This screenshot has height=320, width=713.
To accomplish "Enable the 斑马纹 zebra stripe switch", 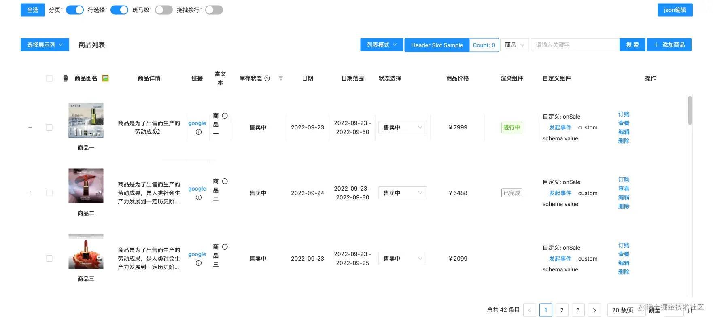I will click(x=163, y=10).
